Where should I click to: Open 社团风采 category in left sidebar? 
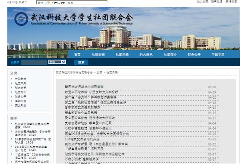point(20,83)
